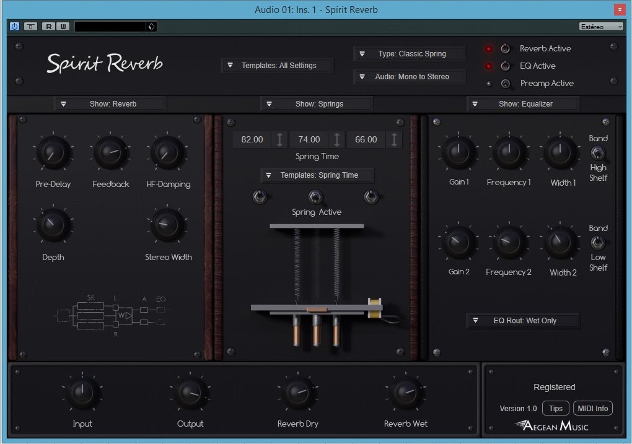Screen dimensions: 632x444
Task: Click the Aegean Music logo
Action: tap(551, 425)
